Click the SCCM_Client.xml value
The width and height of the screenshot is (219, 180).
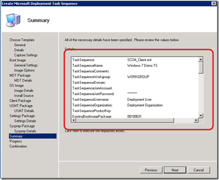(x=139, y=60)
